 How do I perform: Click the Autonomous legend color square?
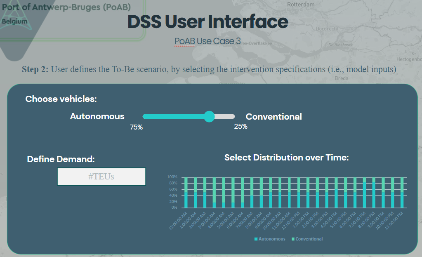256,239
